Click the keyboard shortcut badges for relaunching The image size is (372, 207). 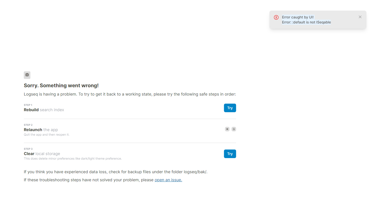click(x=230, y=129)
